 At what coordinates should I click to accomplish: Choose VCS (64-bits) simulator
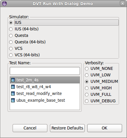coord(11,55)
